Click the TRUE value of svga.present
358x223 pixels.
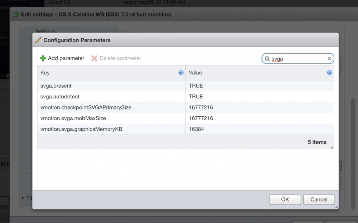[x=196, y=86]
